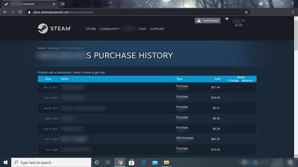298x167 pixels.
Task: Click the $10.45 total
Action: [215, 150]
